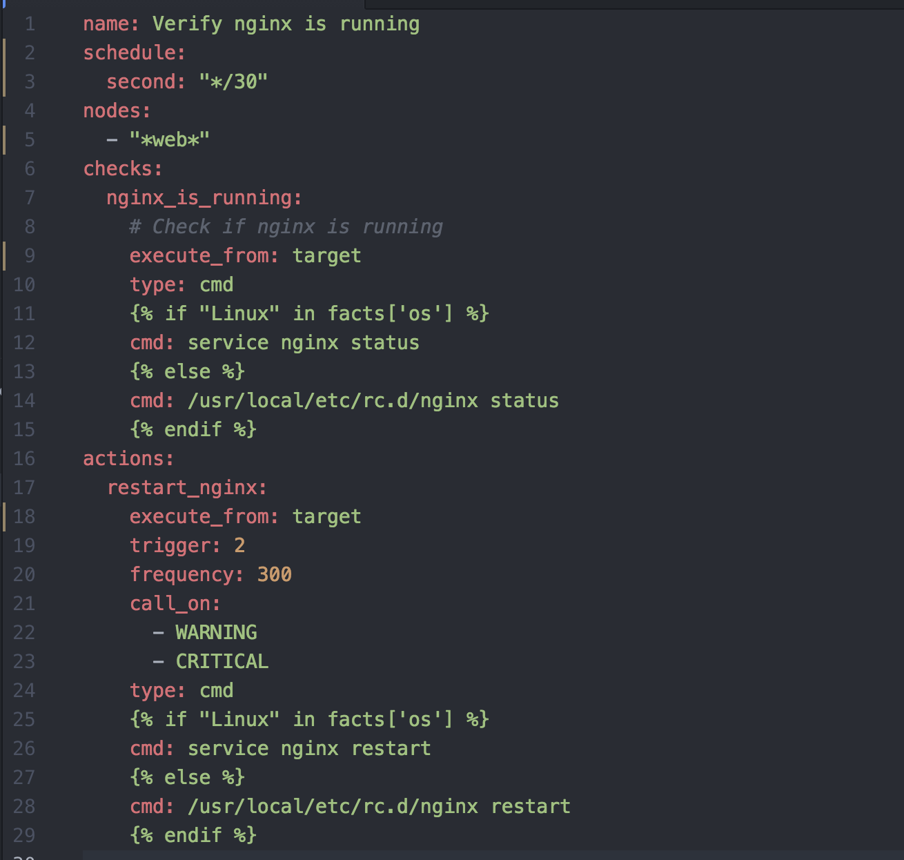Click '{% else %}' on line 27
904x860 pixels.
coord(187,778)
